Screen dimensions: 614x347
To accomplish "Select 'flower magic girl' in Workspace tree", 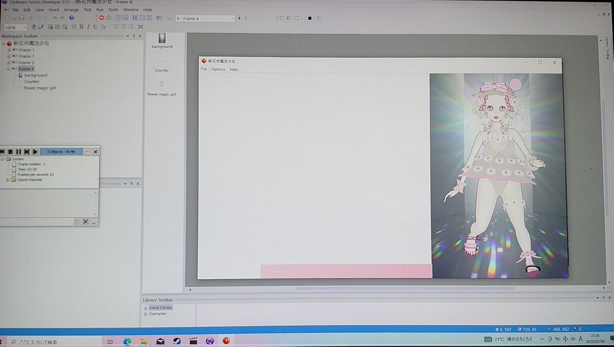I will (x=40, y=88).
